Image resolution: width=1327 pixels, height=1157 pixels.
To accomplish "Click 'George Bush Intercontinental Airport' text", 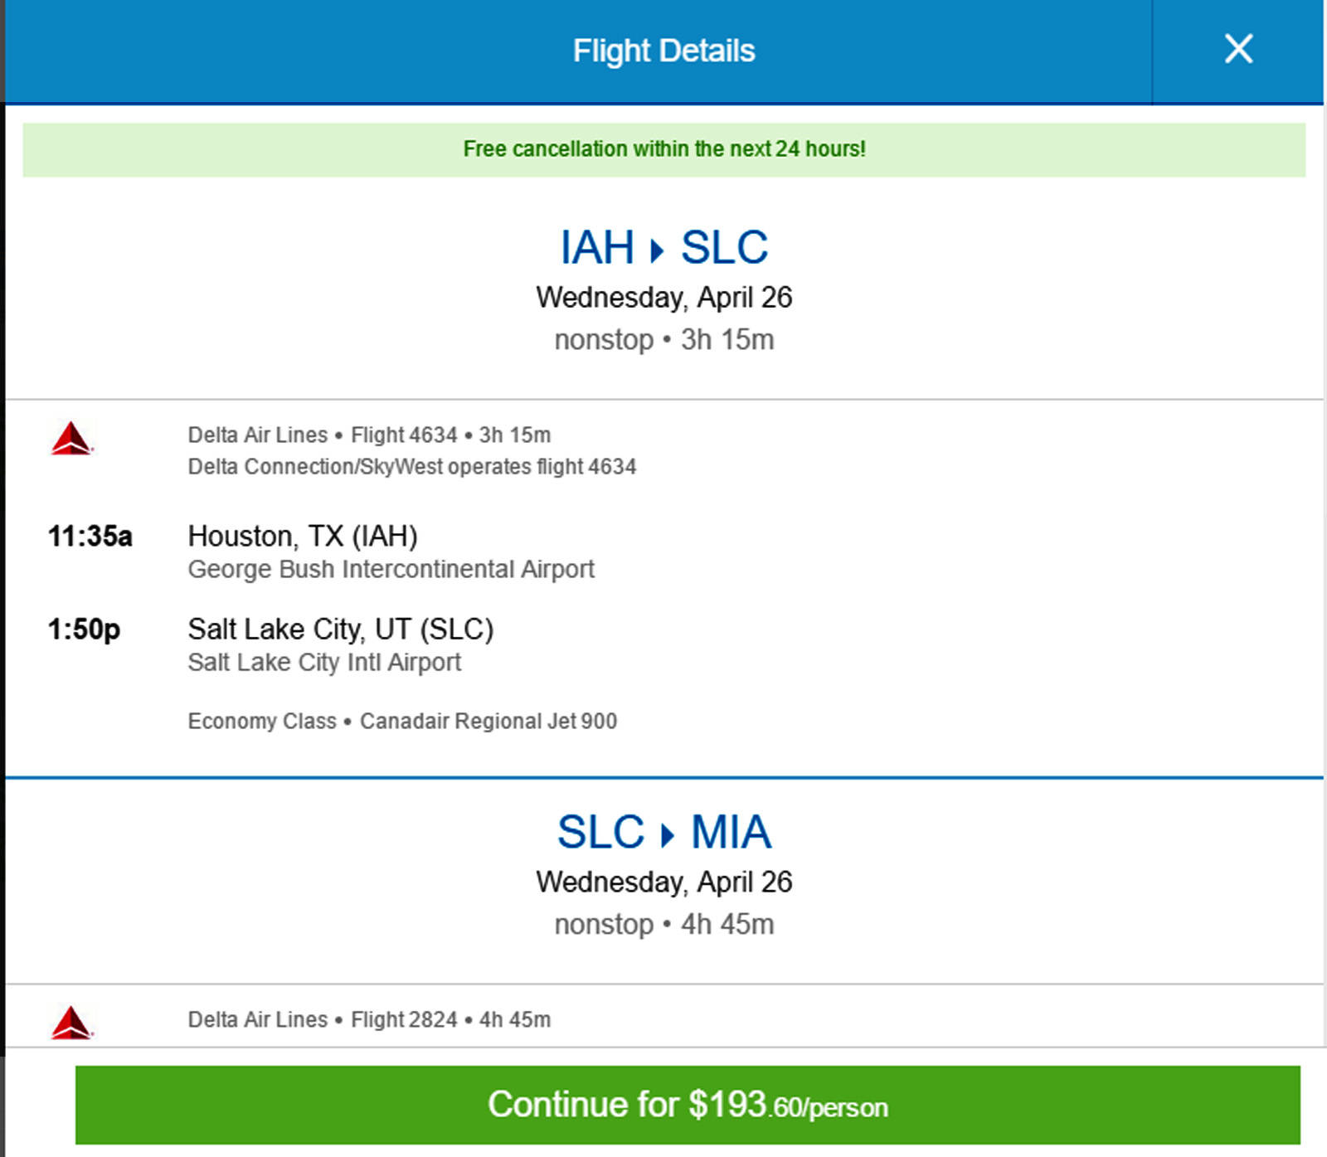I will pyautogui.click(x=391, y=569).
